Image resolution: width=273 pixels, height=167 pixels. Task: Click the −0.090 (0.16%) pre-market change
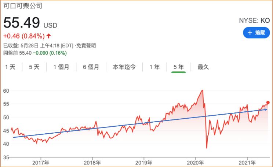click(50, 53)
